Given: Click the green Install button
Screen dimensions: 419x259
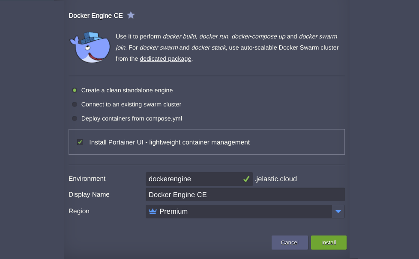Looking at the screenshot, I should tap(329, 242).
